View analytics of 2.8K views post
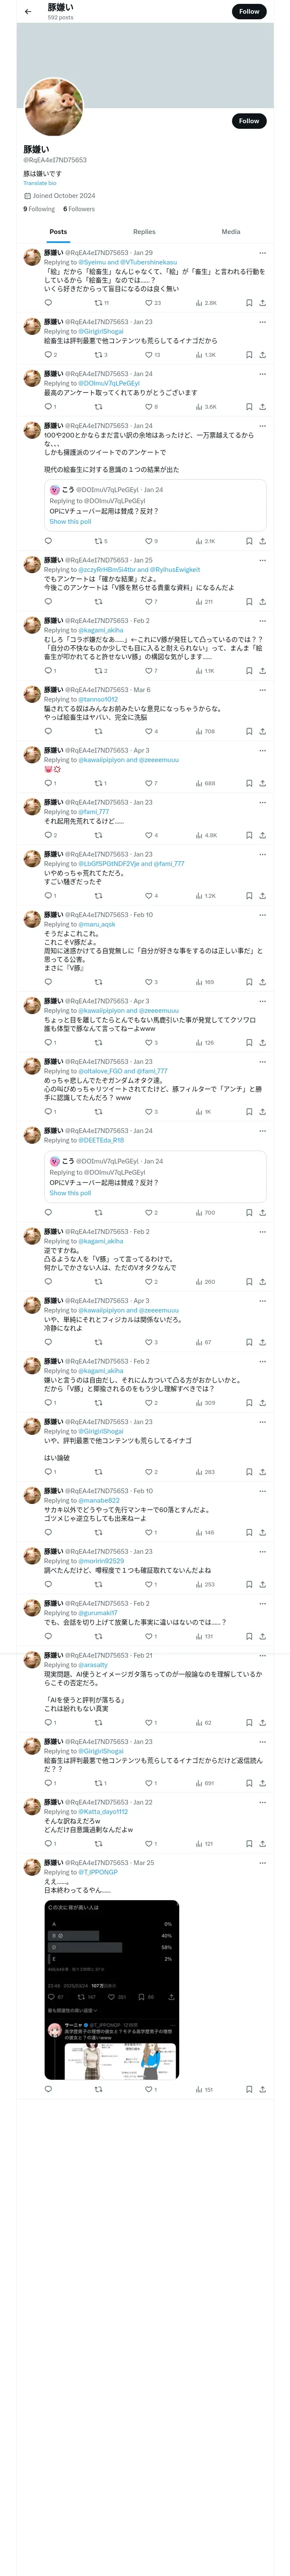290x2576 pixels. point(205,302)
